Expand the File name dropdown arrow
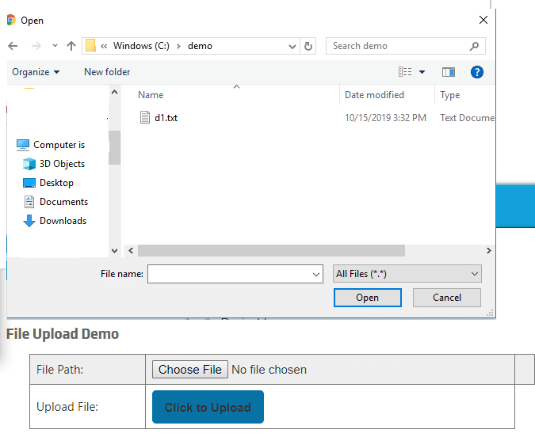Image resolution: width=535 pixels, height=437 pixels. pos(316,275)
